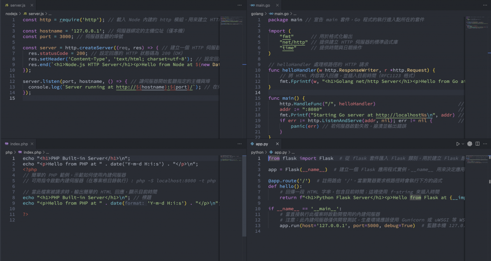Viewport: 491px width, 261px height.
Task: Open the OpenAI Codex icon in app.py toolbar
Action: tap(470, 144)
